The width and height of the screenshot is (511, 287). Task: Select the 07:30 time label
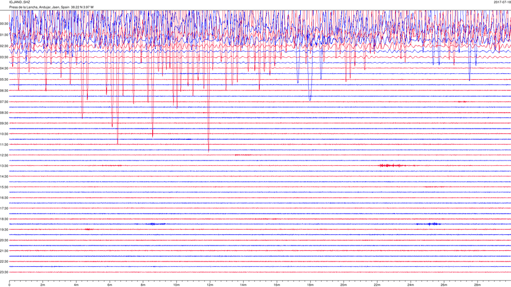tap(4, 102)
